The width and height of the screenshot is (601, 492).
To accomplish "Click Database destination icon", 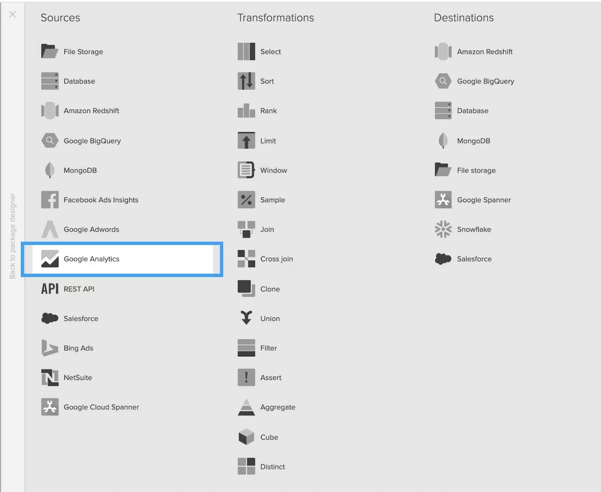I will pyautogui.click(x=443, y=111).
